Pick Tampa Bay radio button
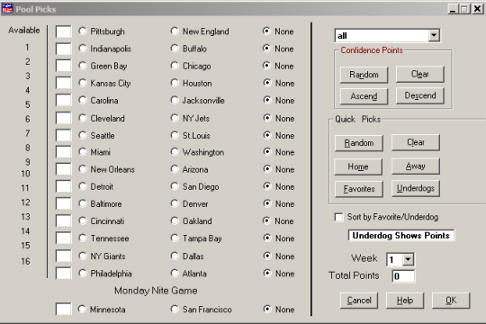 click(x=175, y=238)
